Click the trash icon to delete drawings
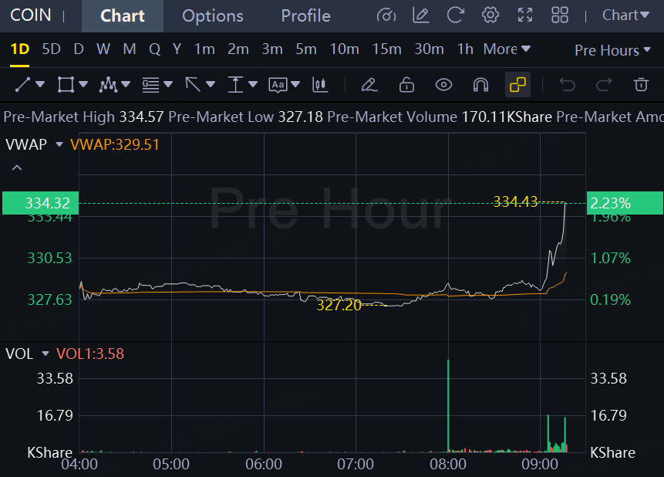Image resolution: width=664 pixels, height=477 pixels. [641, 84]
